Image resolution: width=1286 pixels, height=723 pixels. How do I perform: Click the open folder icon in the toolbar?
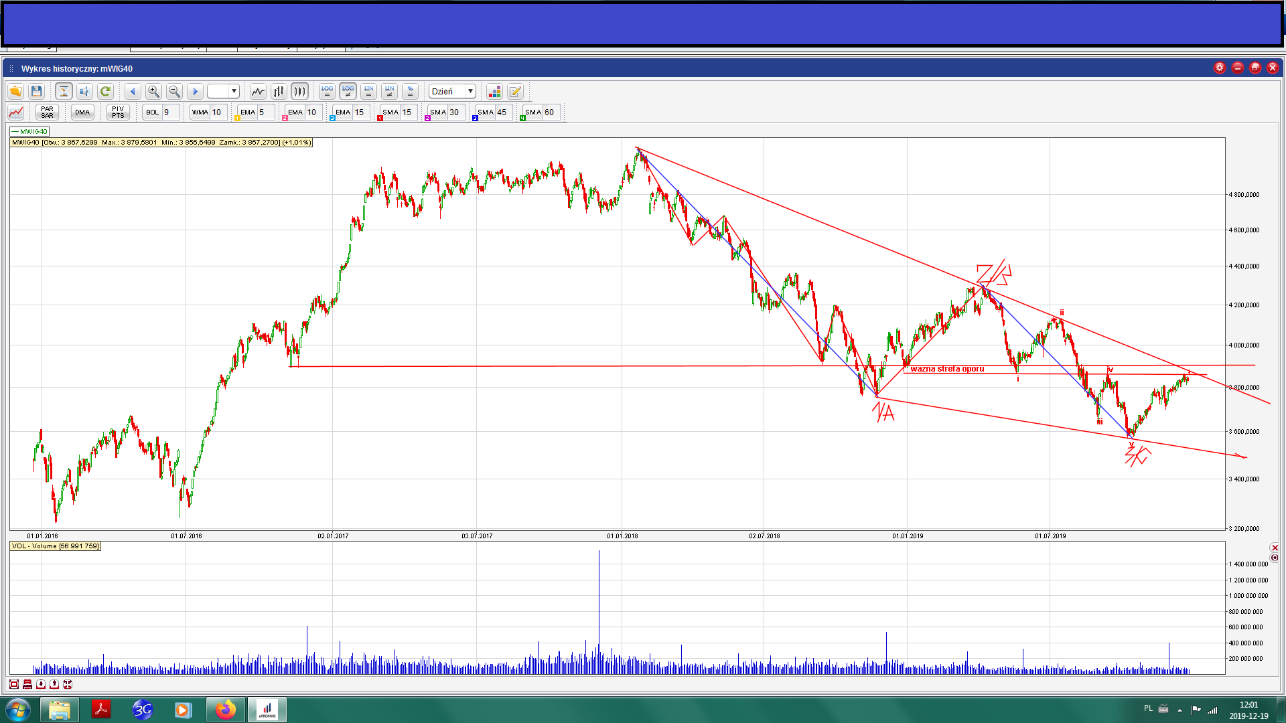point(15,91)
